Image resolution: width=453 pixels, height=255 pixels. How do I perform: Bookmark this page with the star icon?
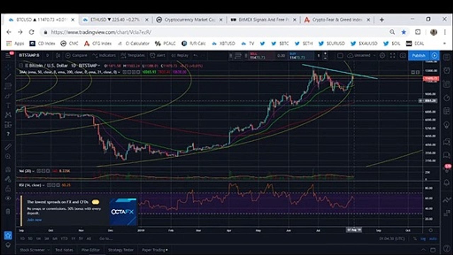pyautogui.click(x=404, y=32)
